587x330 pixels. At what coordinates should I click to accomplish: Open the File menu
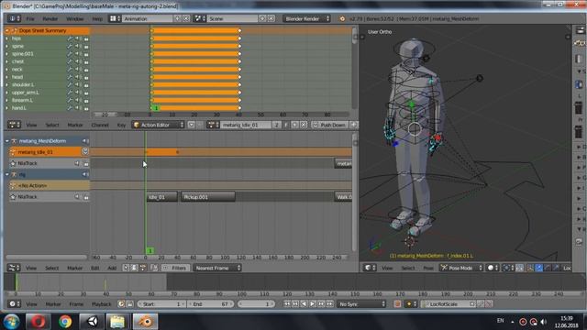pyautogui.click(x=30, y=18)
